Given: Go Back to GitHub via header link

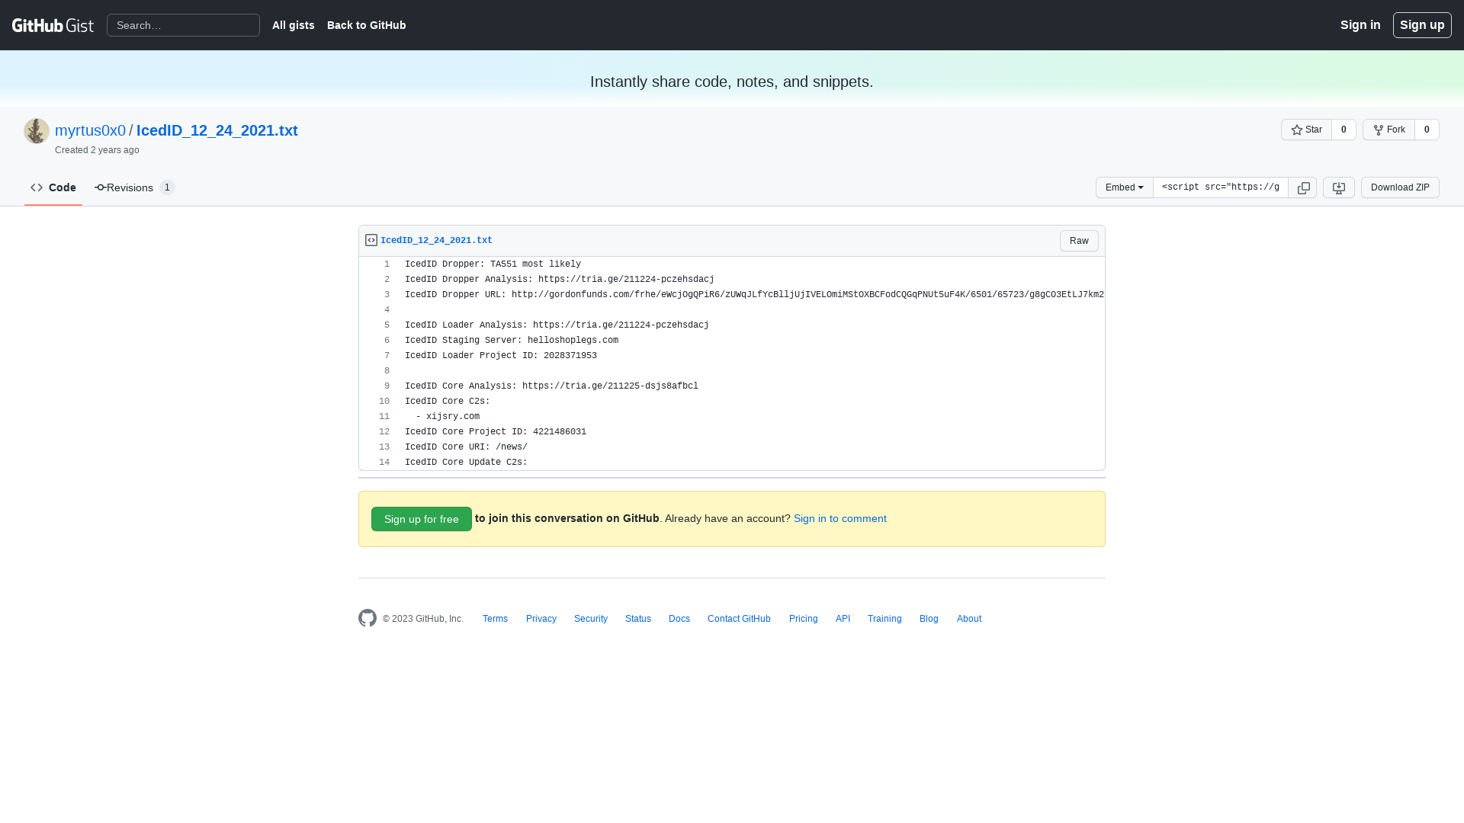Looking at the screenshot, I should pyautogui.click(x=367, y=25).
